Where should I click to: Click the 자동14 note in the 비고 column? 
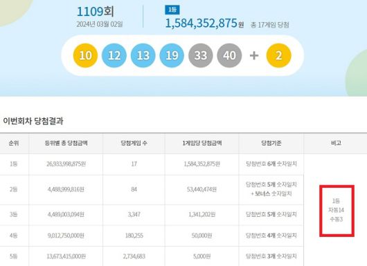tap(336, 210)
